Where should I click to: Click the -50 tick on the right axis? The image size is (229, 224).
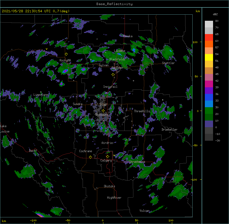tap(195, 145)
